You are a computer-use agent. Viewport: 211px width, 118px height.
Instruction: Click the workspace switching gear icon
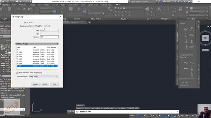tap(187, 116)
